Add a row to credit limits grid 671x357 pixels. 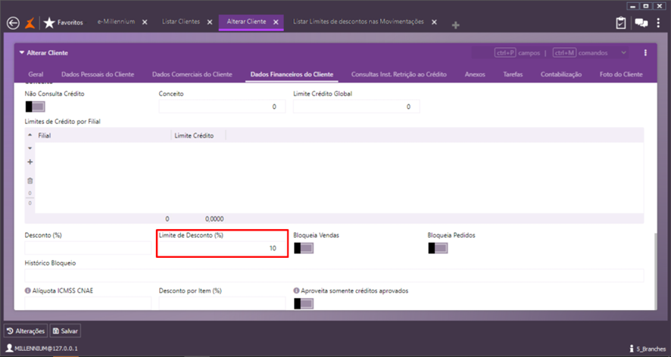pyautogui.click(x=30, y=162)
